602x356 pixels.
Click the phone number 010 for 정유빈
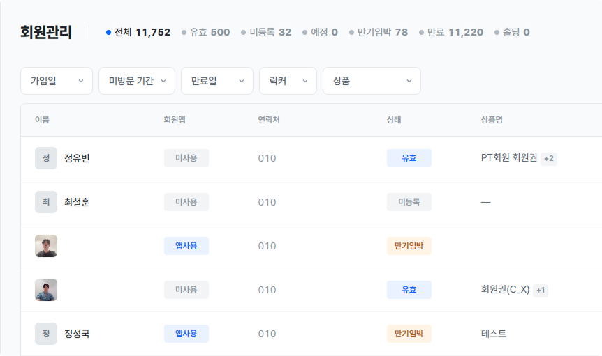click(267, 158)
